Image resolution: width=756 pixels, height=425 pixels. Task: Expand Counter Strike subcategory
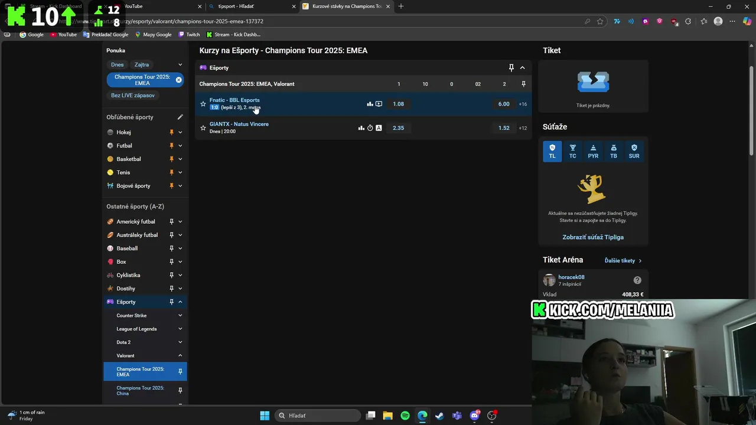(180, 315)
